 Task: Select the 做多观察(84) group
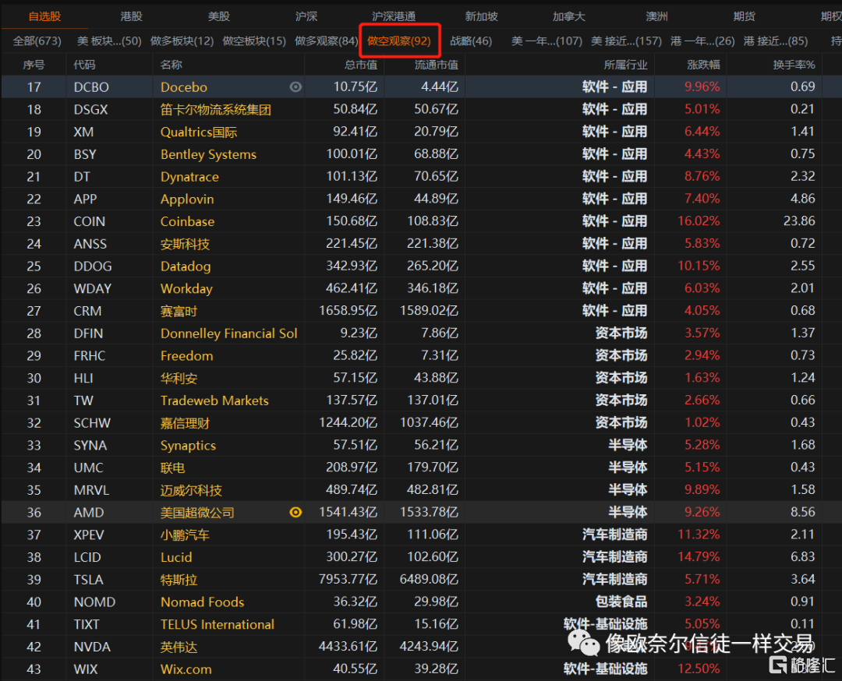tap(327, 41)
